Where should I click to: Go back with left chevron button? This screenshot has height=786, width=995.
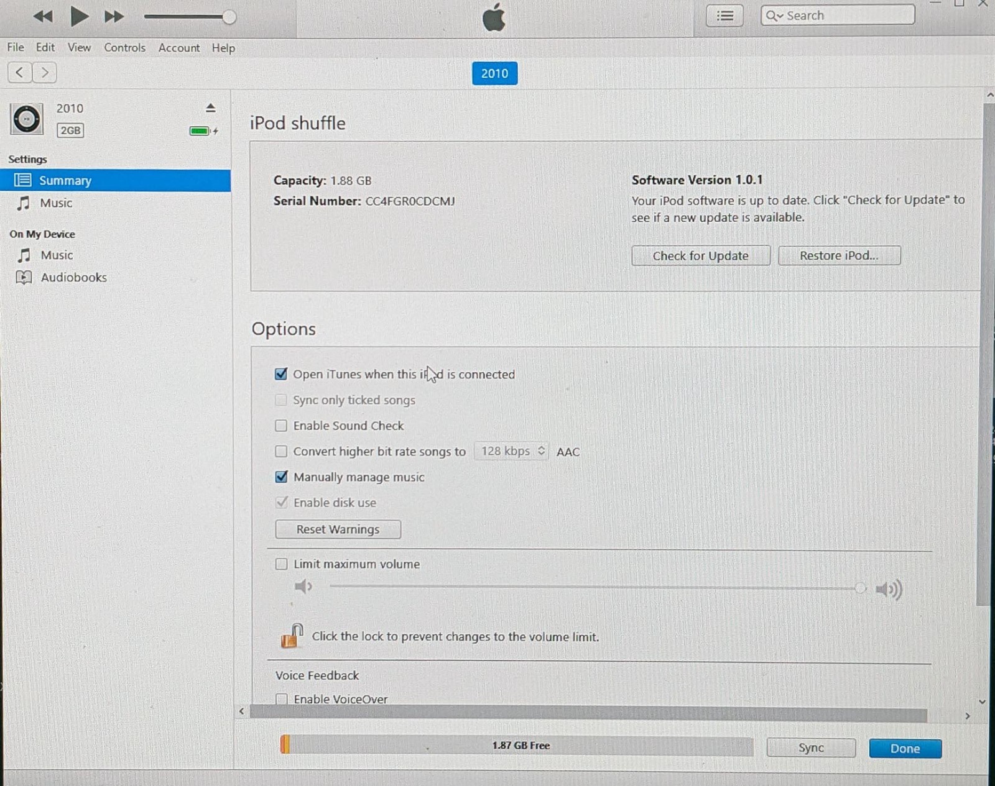pos(20,73)
